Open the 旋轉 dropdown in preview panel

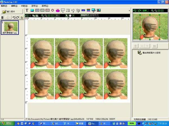click(145, 11)
